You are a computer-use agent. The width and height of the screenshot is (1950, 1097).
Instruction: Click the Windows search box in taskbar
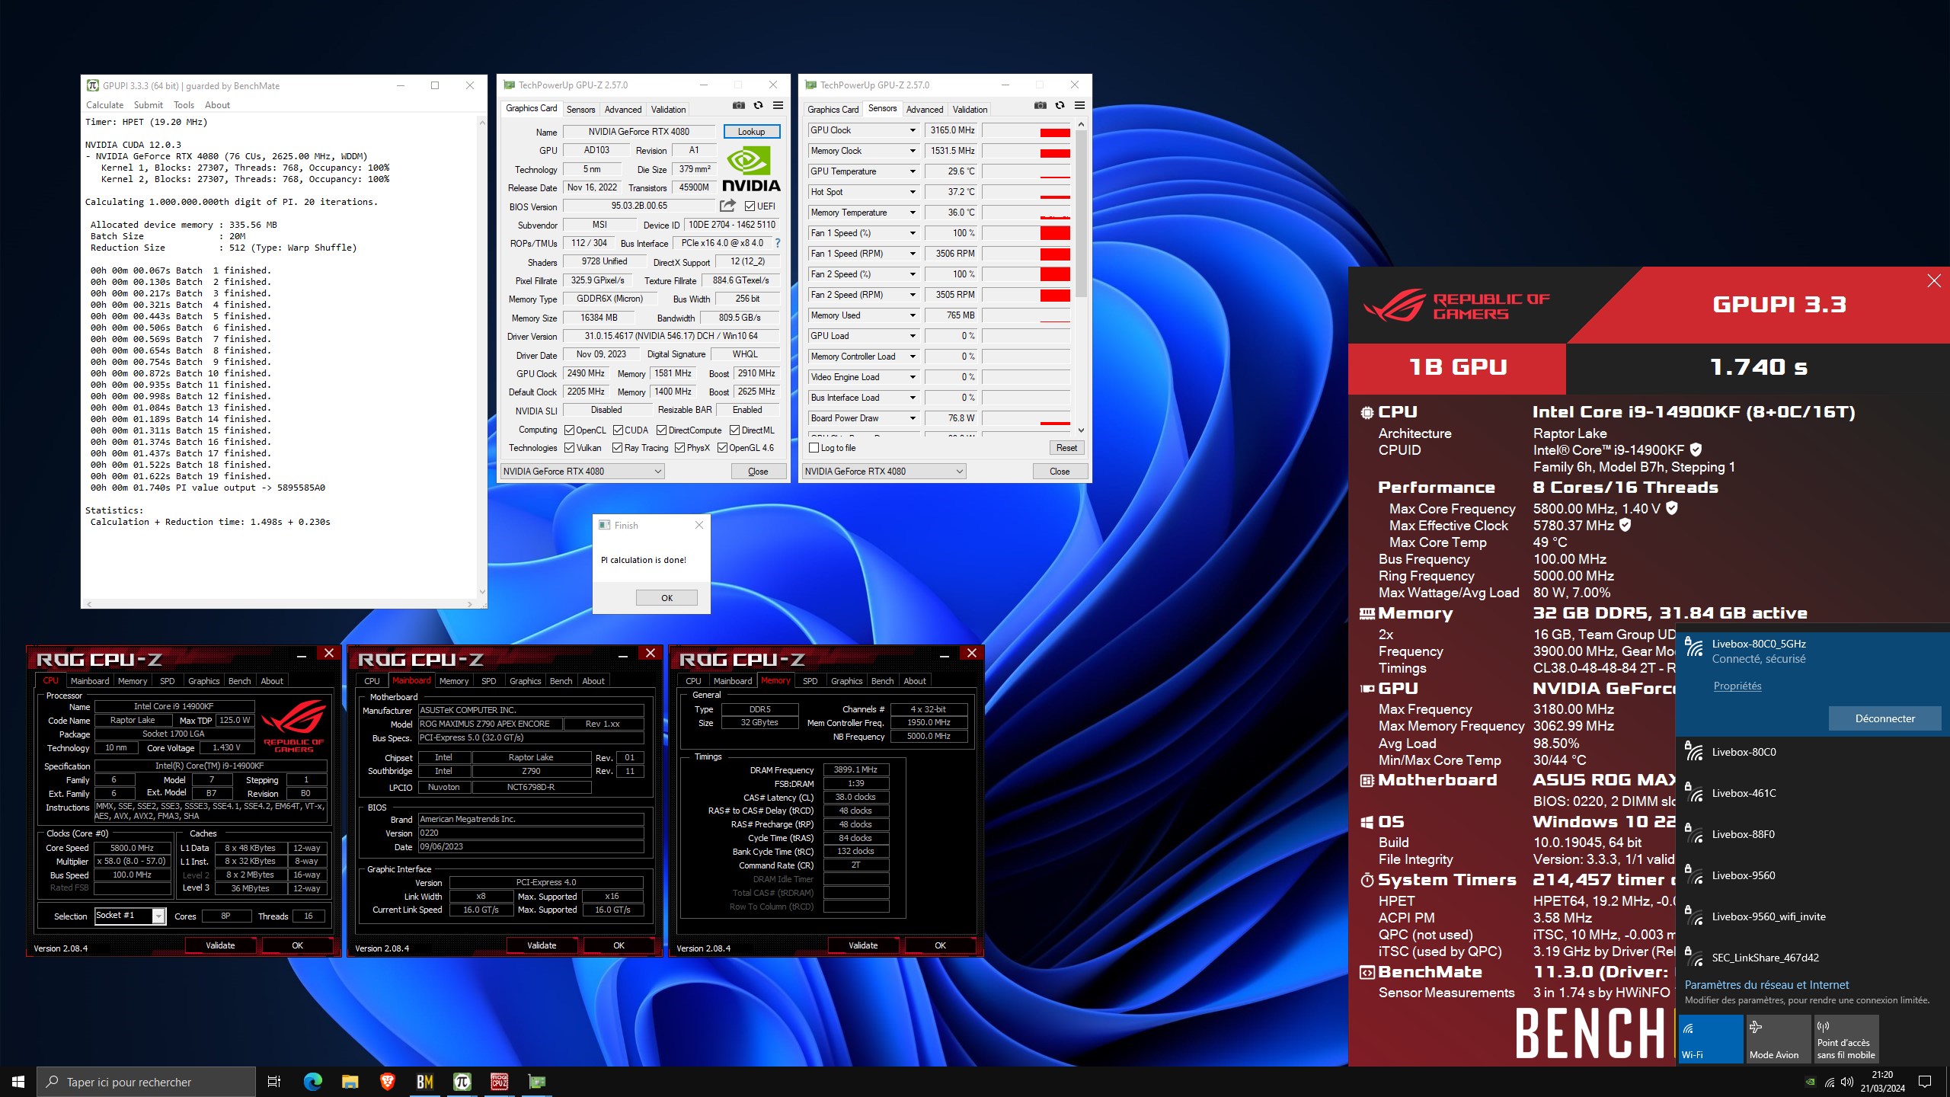pos(146,1082)
